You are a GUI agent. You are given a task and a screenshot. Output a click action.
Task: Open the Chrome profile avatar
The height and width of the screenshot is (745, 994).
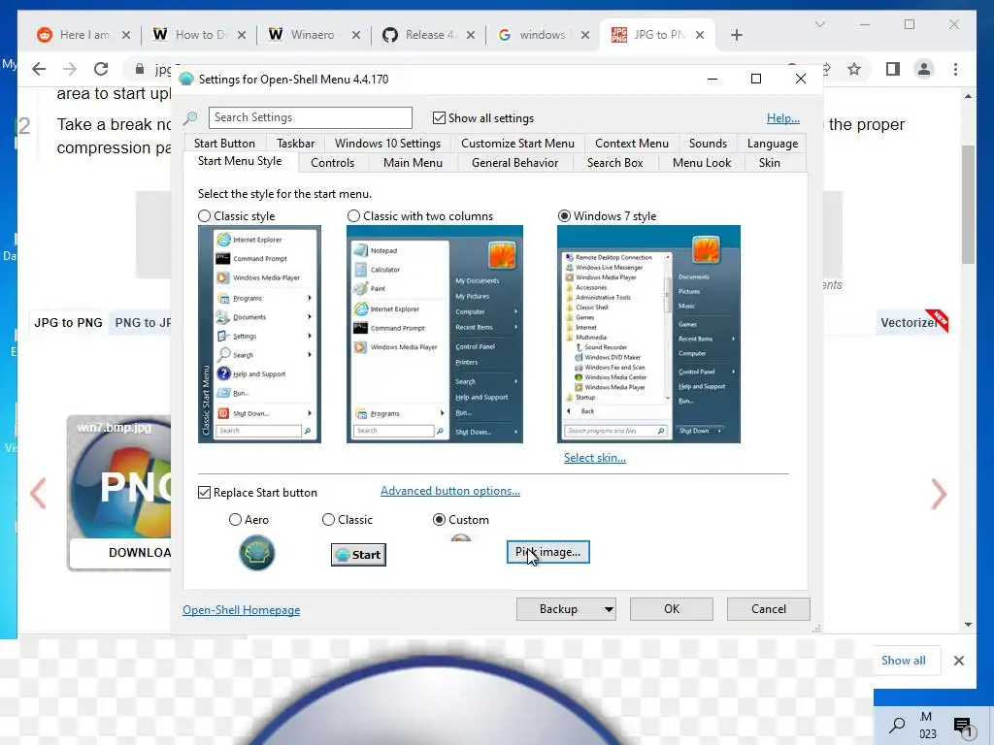click(x=924, y=69)
